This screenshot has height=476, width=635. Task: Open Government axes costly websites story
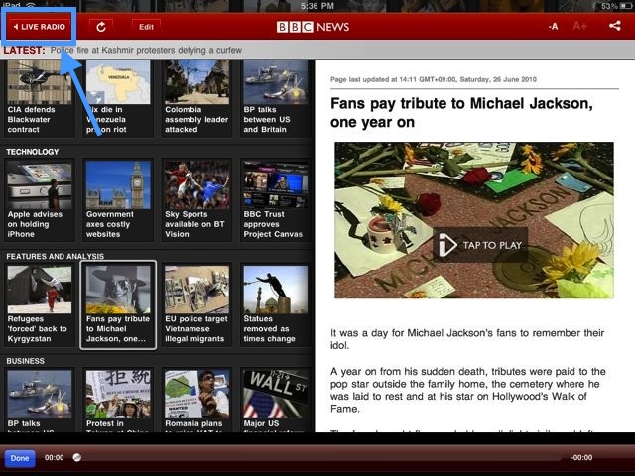coord(118,200)
